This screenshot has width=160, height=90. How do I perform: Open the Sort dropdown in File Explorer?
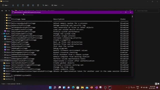45,5
